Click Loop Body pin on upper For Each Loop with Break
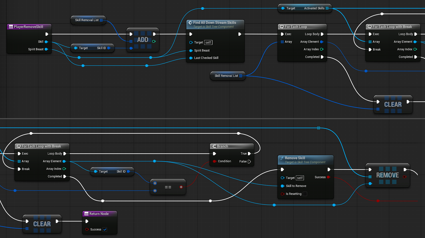Viewport: 425px width, 238px height. click(416, 34)
